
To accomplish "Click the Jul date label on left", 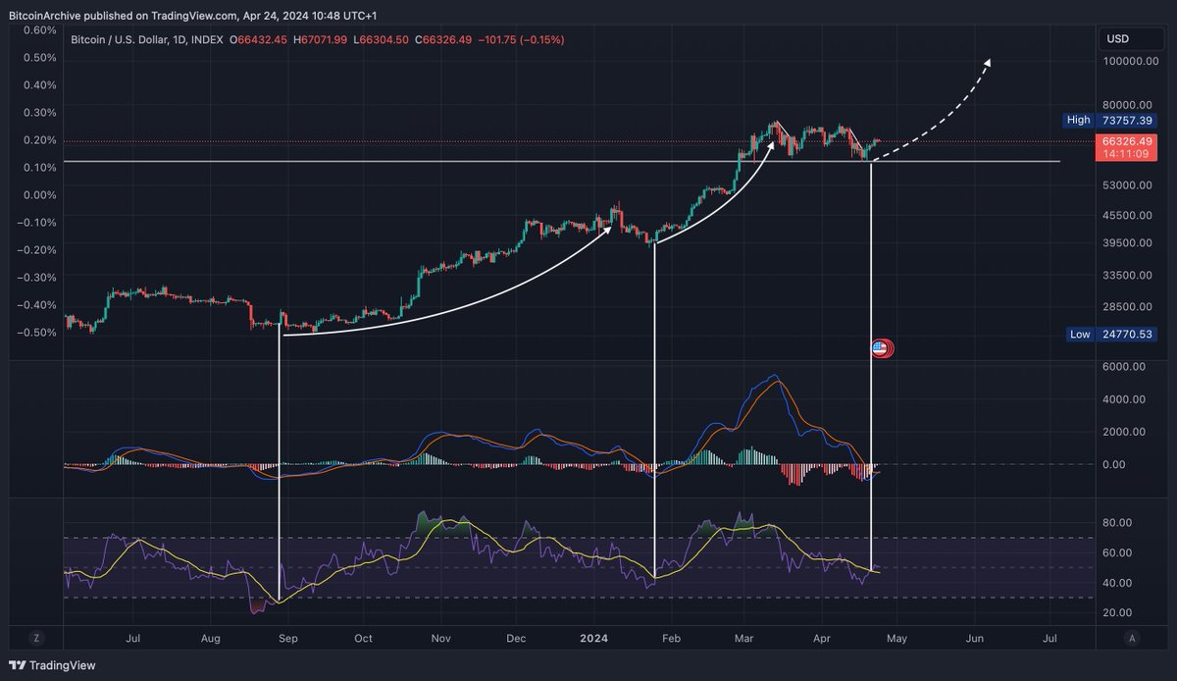I will pyautogui.click(x=133, y=638).
